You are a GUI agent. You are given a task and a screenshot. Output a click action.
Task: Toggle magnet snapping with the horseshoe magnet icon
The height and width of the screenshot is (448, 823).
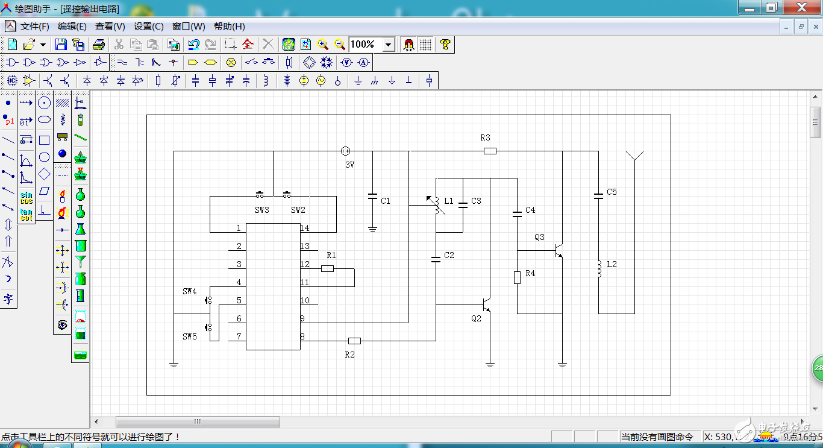(x=409, y=44)
